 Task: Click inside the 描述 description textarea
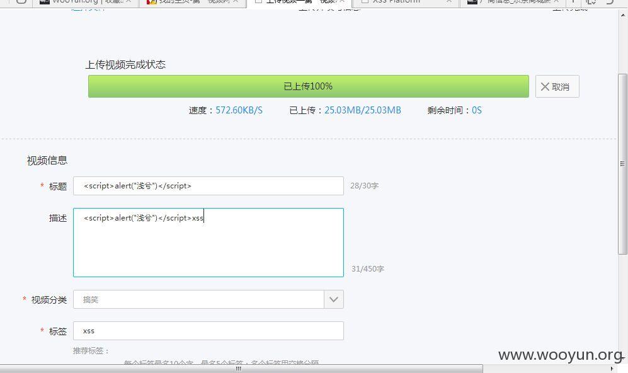click(x=208, y=243)
